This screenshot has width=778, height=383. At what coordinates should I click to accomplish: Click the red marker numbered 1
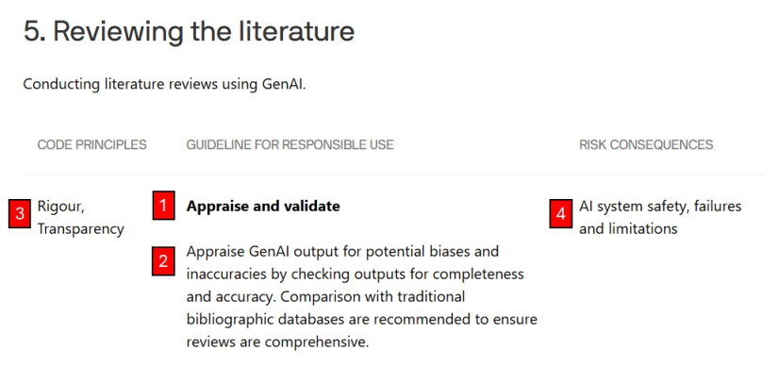pos(163,206)
